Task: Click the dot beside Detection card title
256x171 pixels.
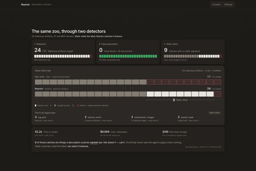Action: coord(35,44)
